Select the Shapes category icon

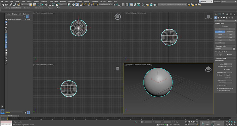click(x=218, y=18)
